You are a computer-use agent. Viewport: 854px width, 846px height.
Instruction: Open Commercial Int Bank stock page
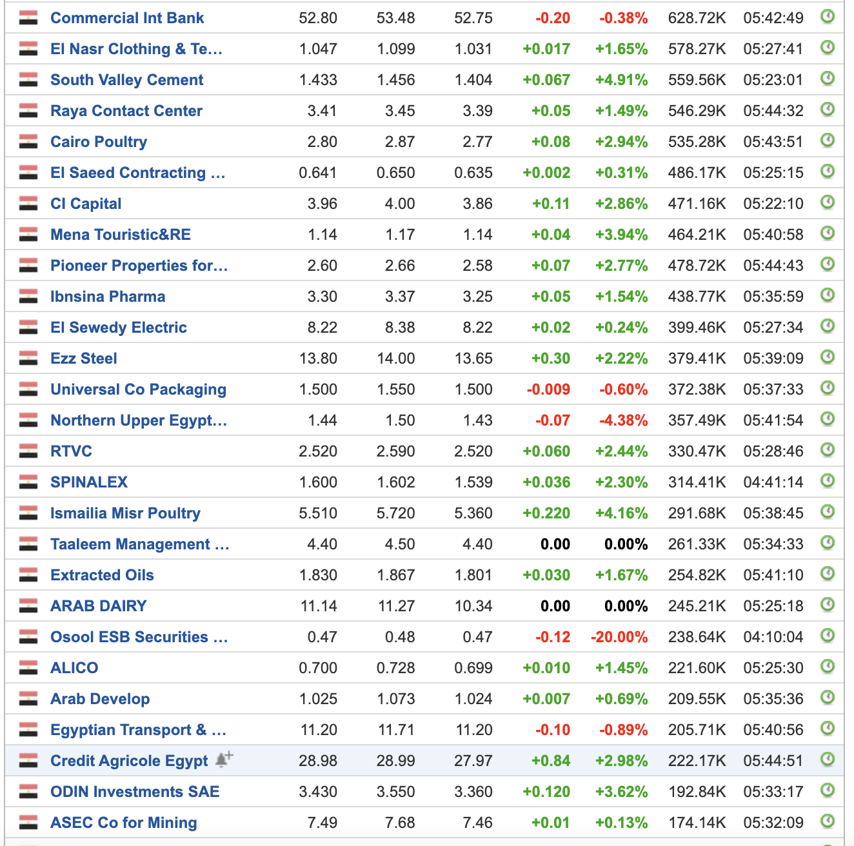tap(127, 18)
